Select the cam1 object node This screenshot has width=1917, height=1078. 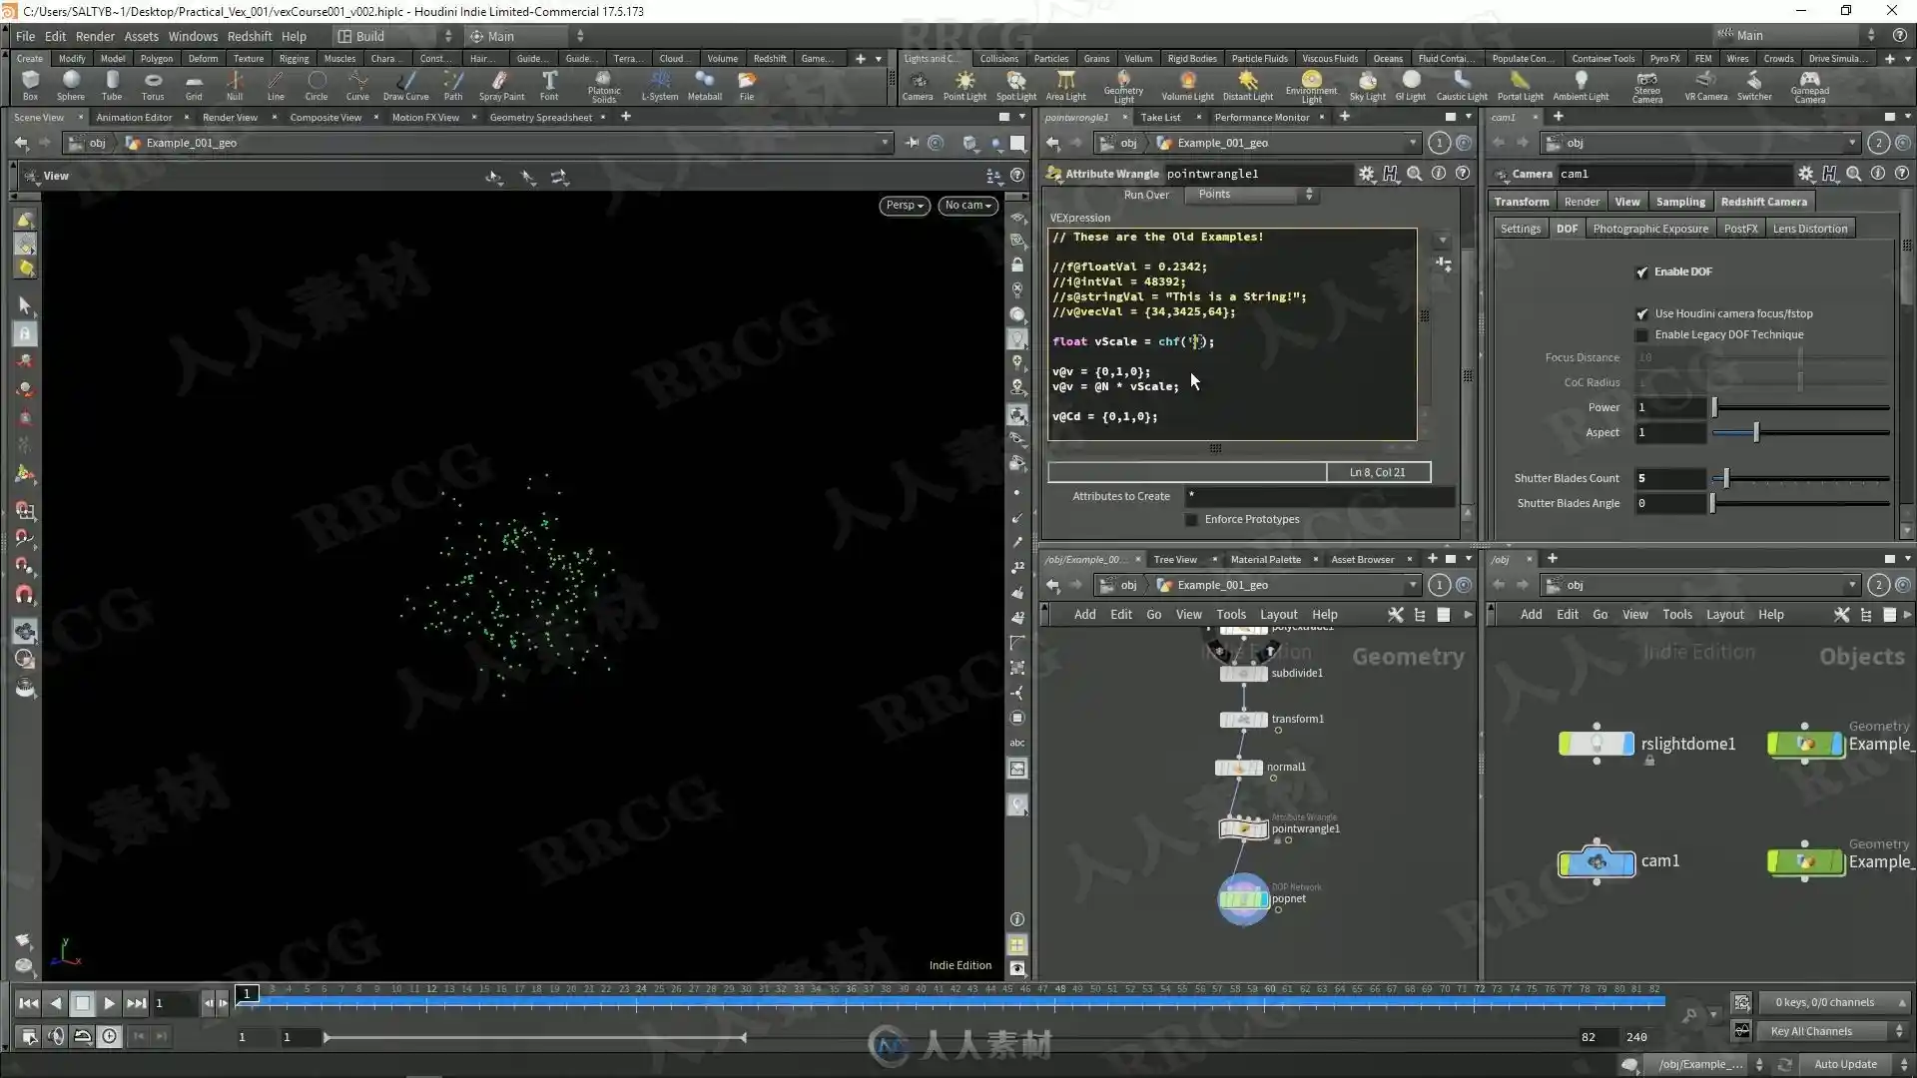click(1597, 861)
